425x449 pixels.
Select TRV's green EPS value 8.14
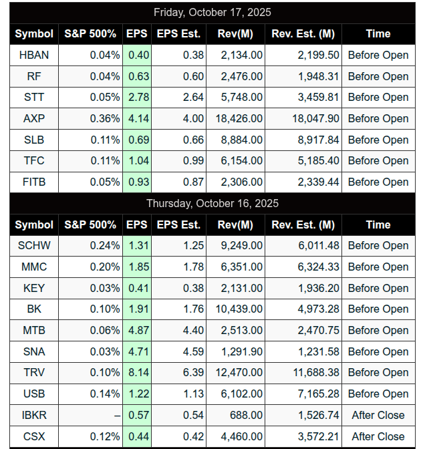point(138,372)
